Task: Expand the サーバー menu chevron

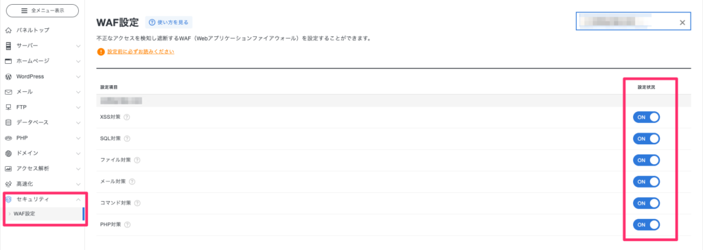Action: [x=78, y=46]
